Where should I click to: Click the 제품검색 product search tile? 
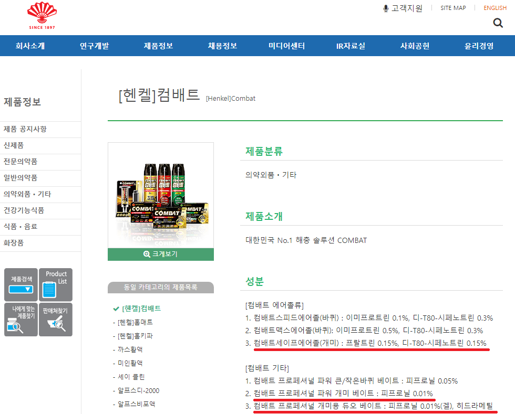click(21, 285)
